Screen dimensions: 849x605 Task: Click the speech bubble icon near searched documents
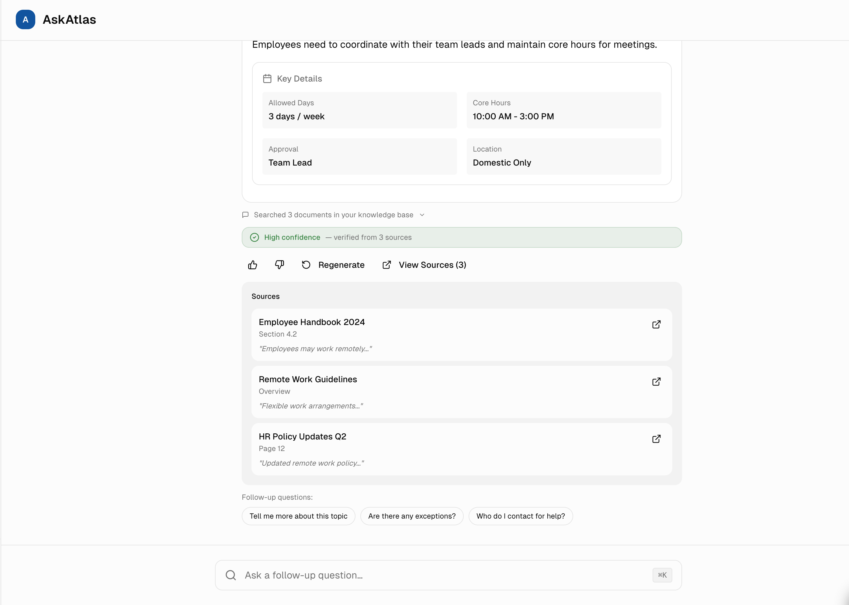click(x=246, y=215)
